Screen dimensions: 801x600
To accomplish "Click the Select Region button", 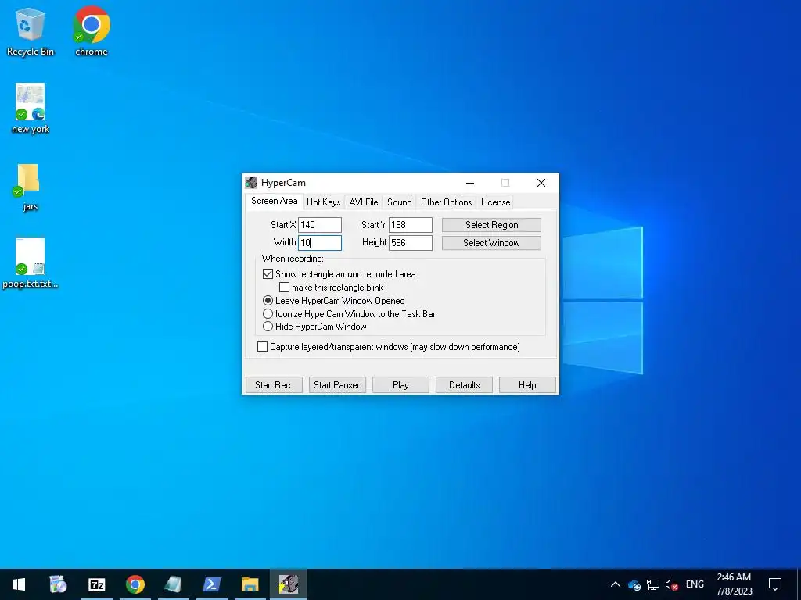I will pos(491,225).
